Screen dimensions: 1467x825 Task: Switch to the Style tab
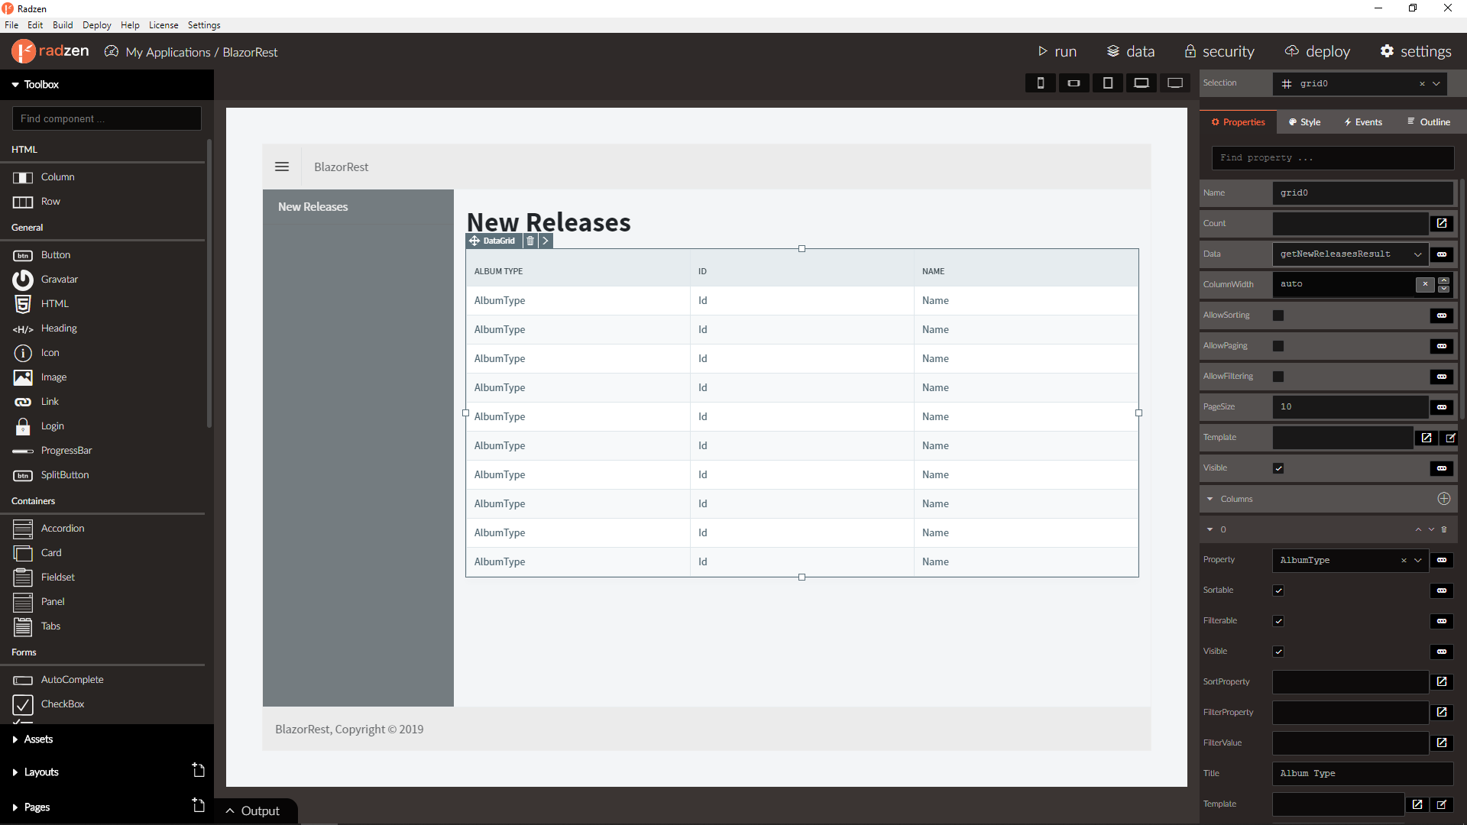[1305, 122]
